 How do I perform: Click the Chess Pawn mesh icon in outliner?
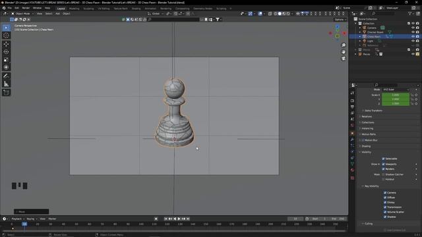[x=365, y=37]
